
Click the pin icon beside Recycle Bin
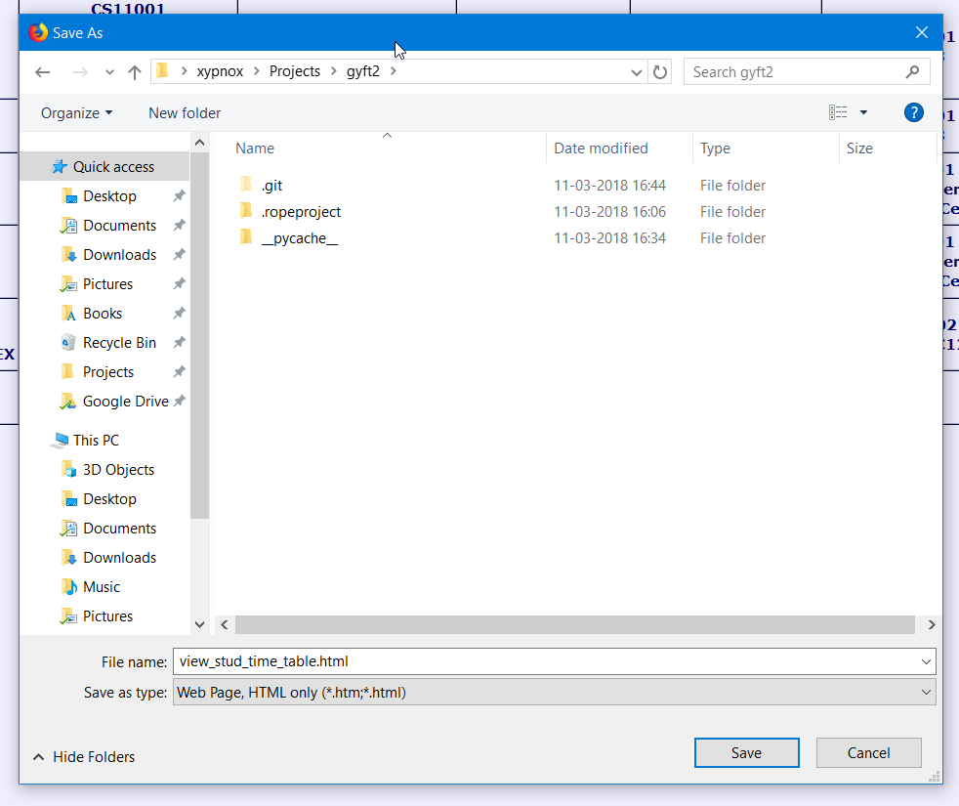pos(179,343)
